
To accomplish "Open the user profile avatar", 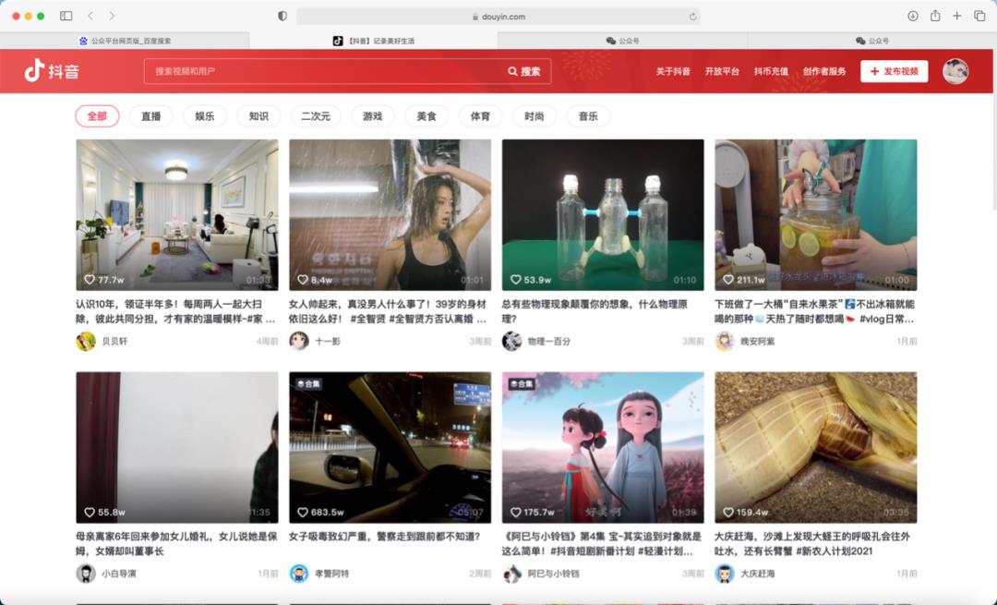I will (x=955, y=71).
